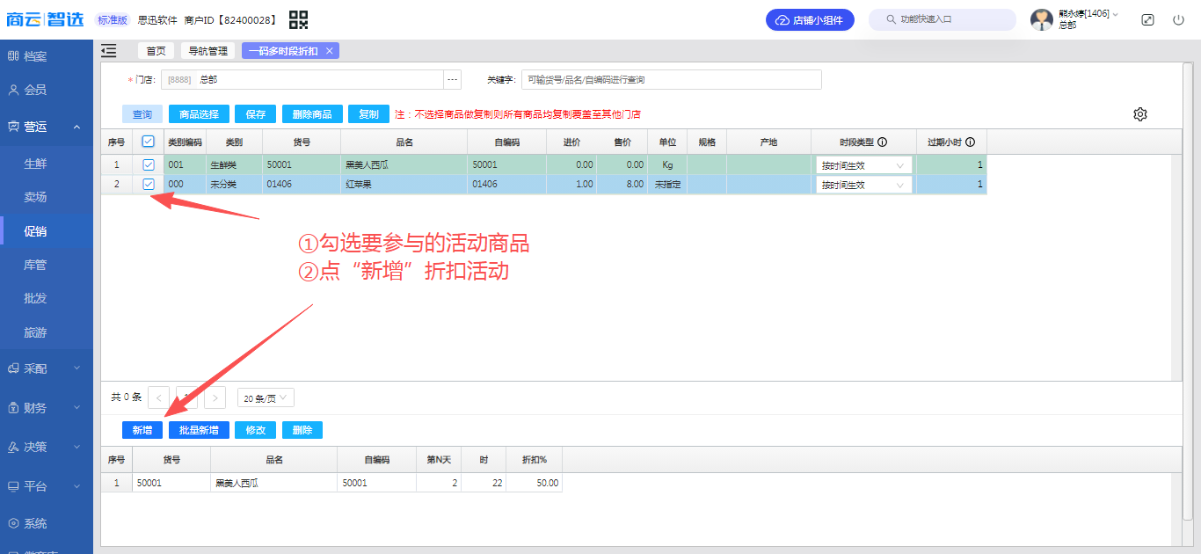
Task: Click the 新增 button
Action: [x=142, y=430]
